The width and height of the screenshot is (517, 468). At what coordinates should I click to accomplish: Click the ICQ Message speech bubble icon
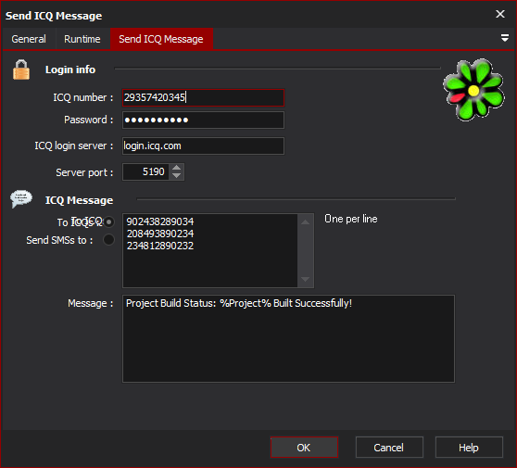(x=21, y=199)
